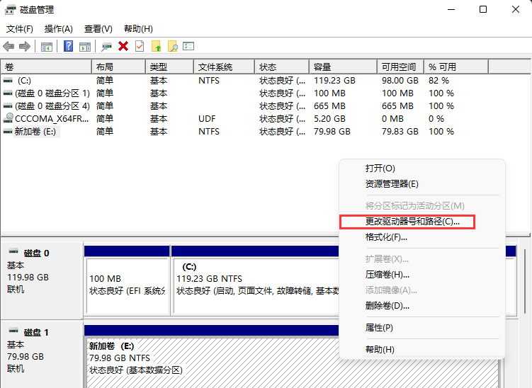532x388 pixels.
Task: Sort by the % 可用 column header
Action: 456,67
